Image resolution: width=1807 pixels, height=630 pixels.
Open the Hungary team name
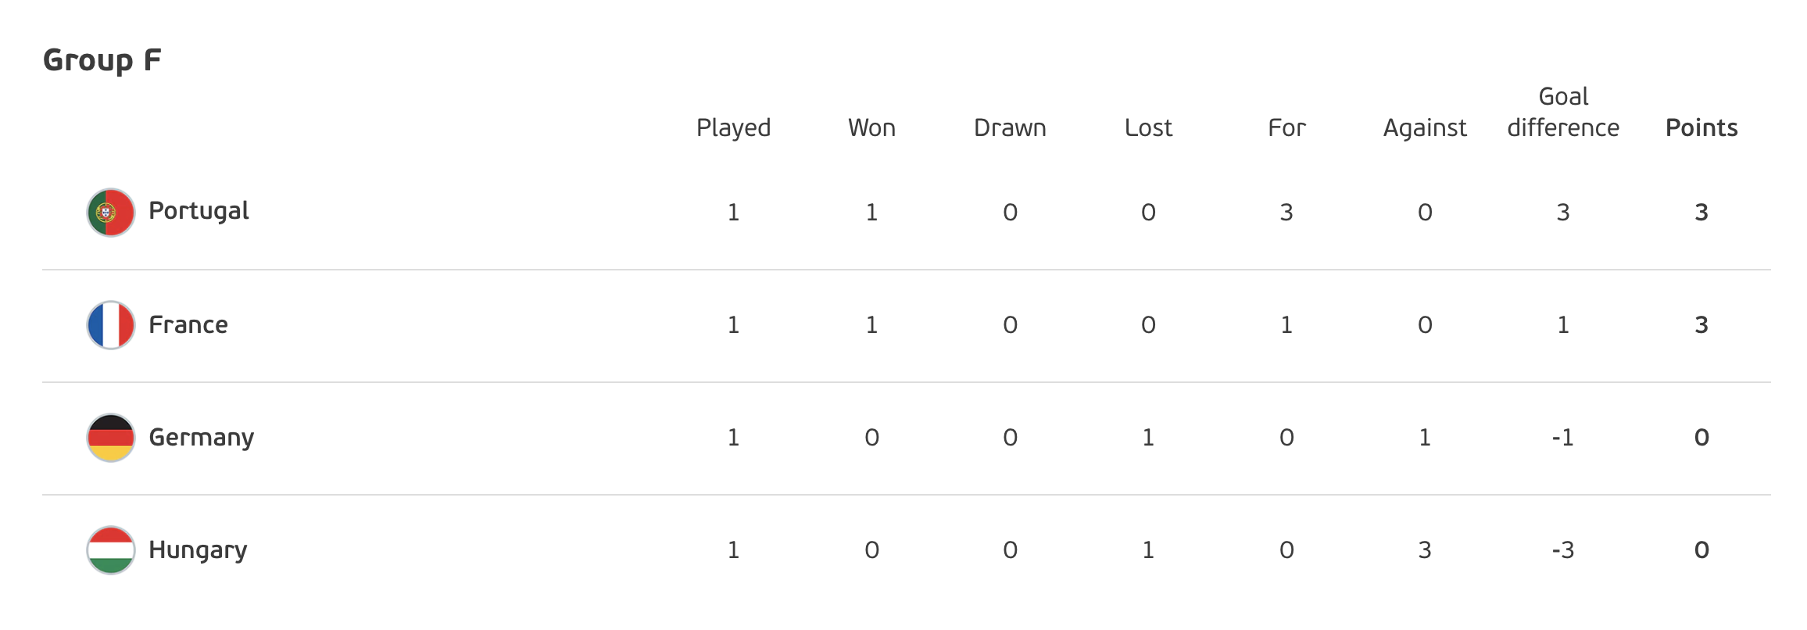click(198, 550)
